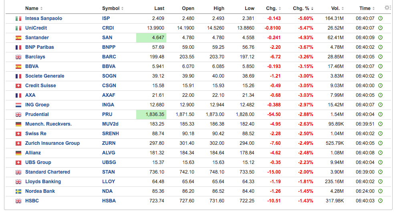Select the Open column header

point(188,8)
